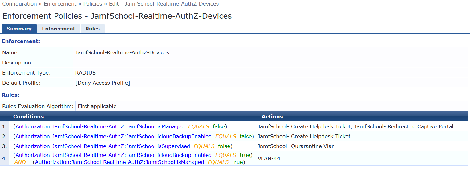Click Policies in the breadcrumb
The width and height of the screenshot is (470, 194).
click(93, 4)
